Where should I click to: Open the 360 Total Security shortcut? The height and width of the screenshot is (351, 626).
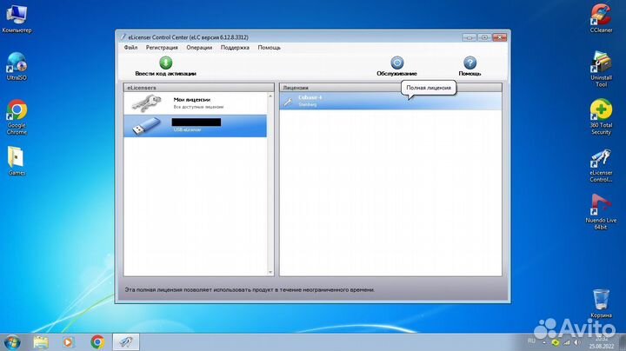click(x=601, y=117)
